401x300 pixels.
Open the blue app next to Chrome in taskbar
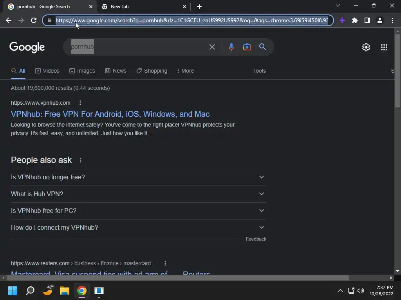(x=99, y=291)
